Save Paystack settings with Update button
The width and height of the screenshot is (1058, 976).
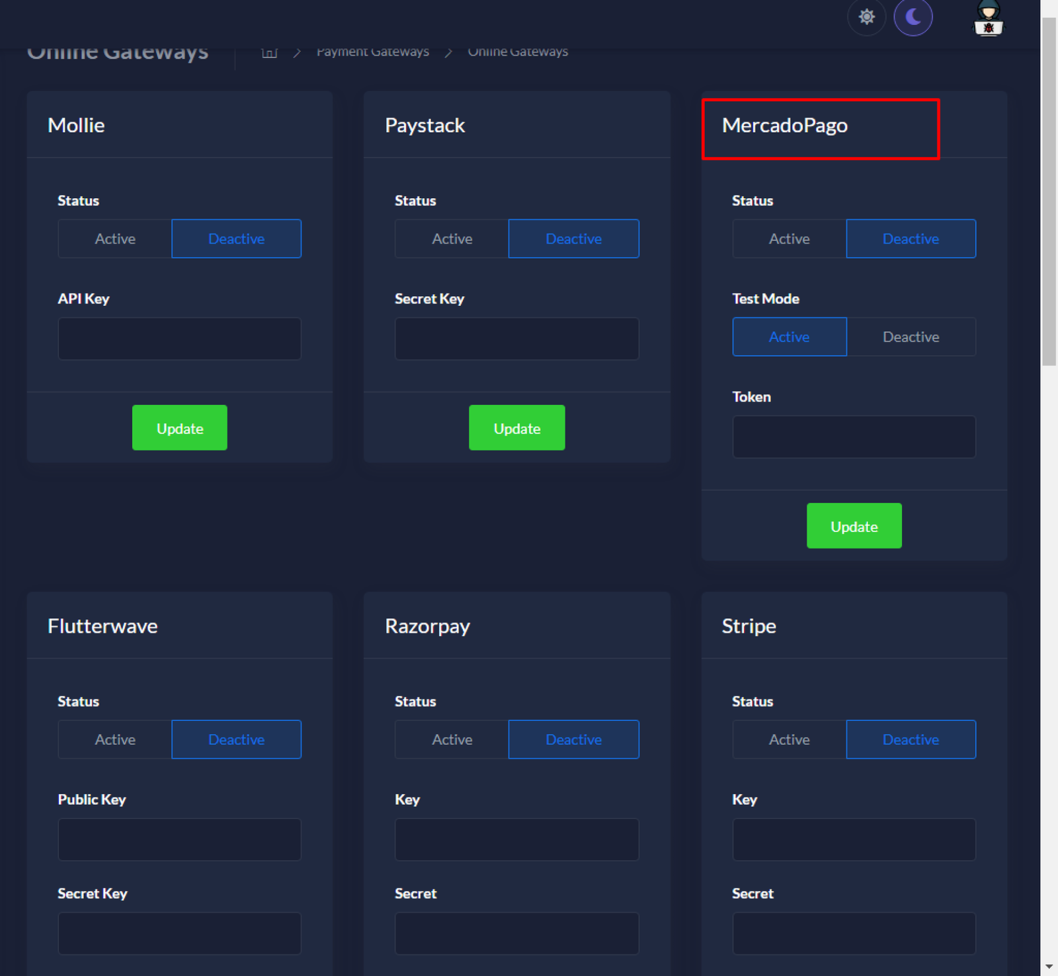tap(516, 428)
